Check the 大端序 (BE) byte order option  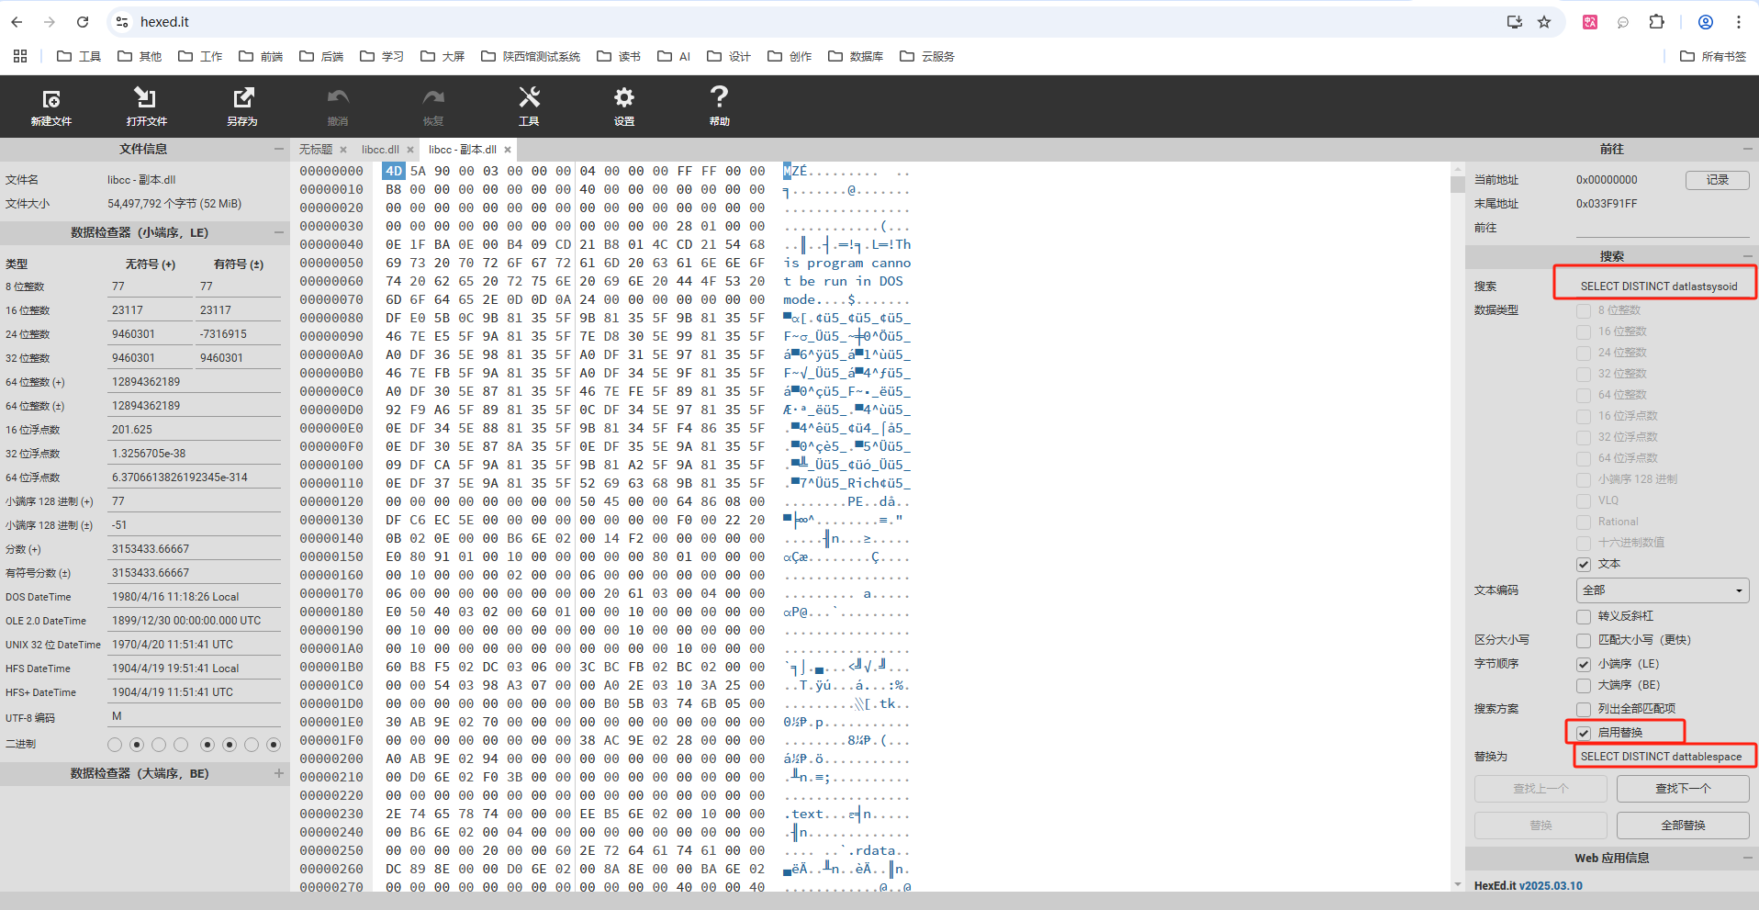pyautogui.click(x=1583, y=684)
